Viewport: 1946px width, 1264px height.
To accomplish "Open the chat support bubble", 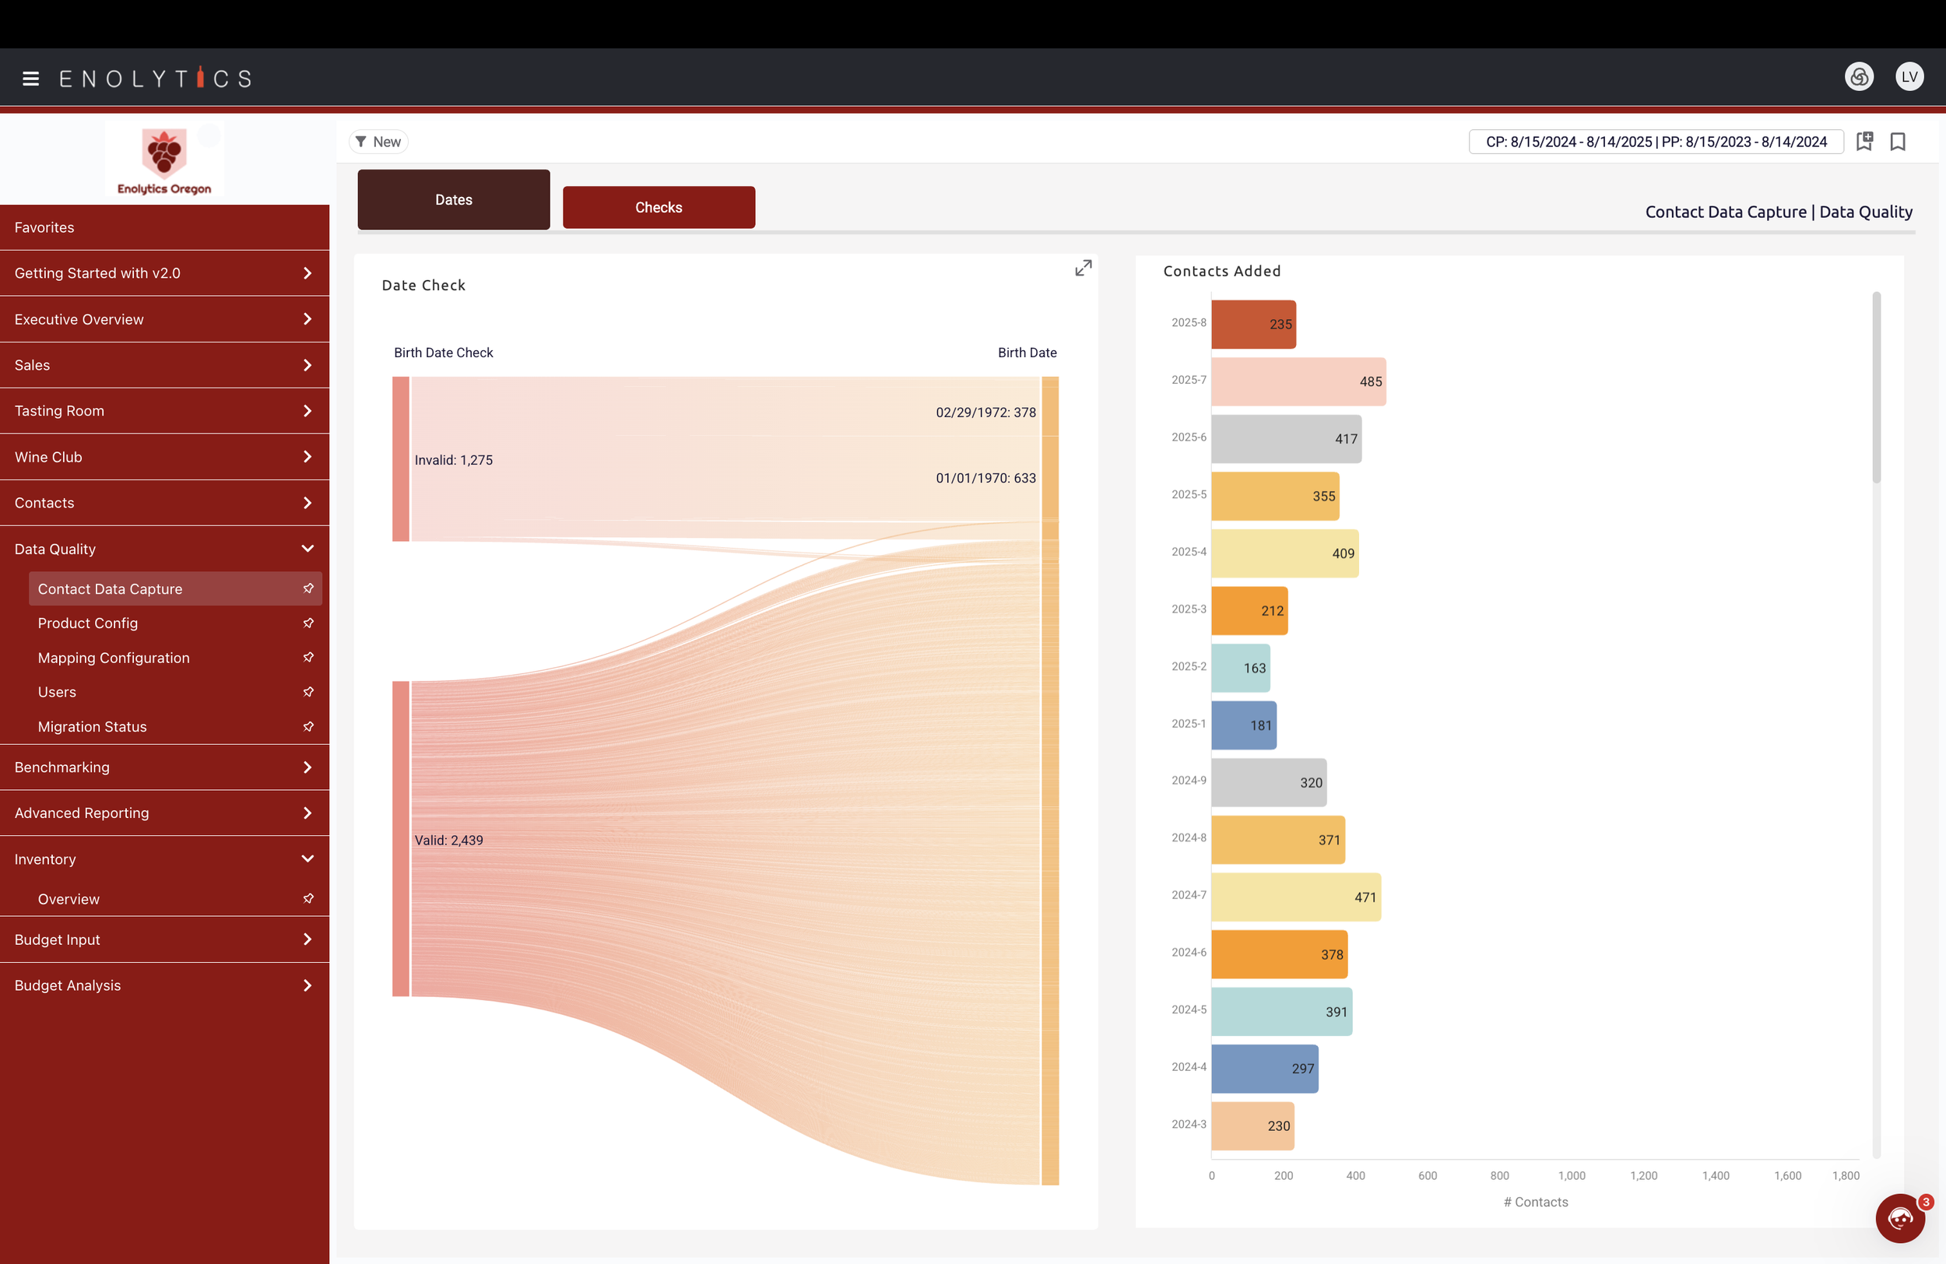I will coord(1899,1218).
